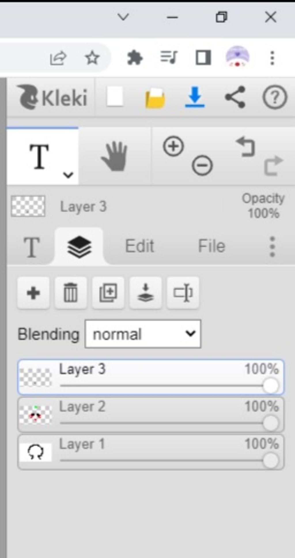The width and height of the screenshot is (295, 558).
Task: Switch to the File tab
Action: click(x=211, y=246)
